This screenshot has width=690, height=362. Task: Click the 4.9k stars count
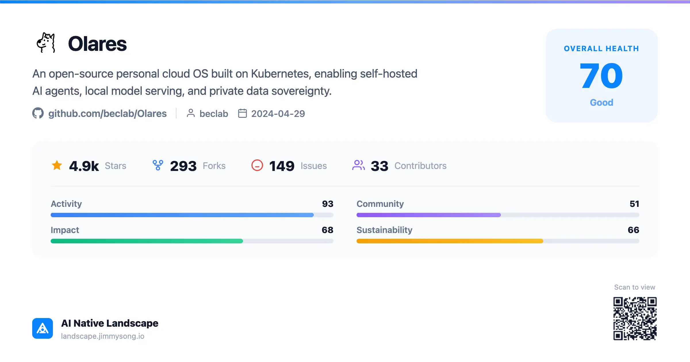[84, 166]
